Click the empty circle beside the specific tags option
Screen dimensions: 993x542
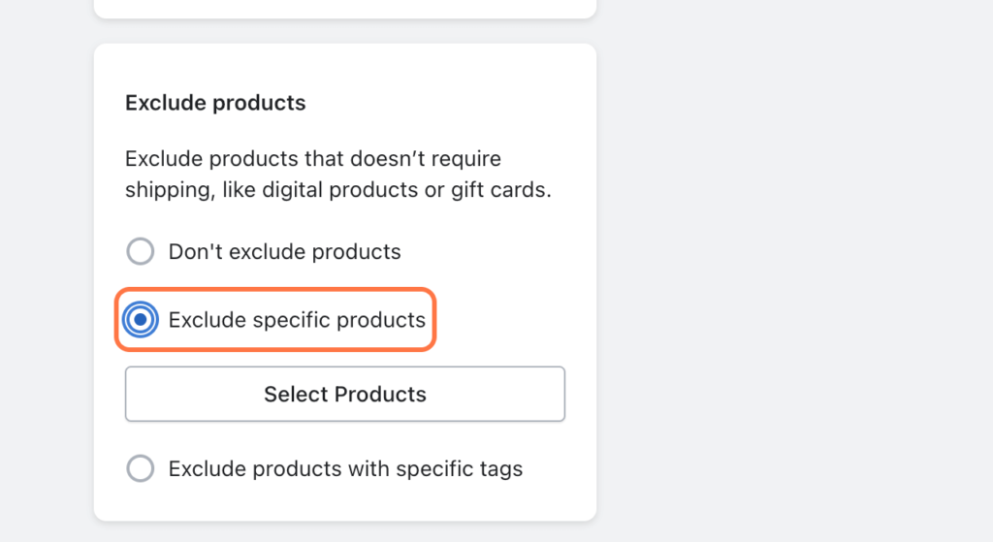click(x=141, y=469)
